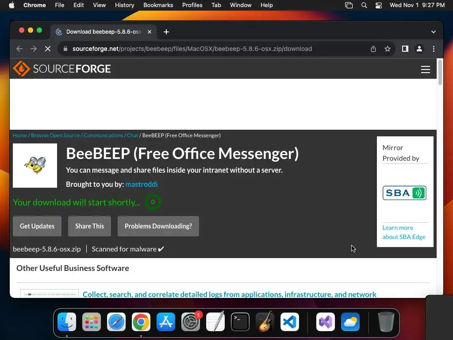Open the Apple menu
453x340 pixels.
point(12,5)
